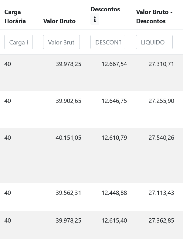
Task: Select the net value 27.310,71
Action: (x=161, y=64)
